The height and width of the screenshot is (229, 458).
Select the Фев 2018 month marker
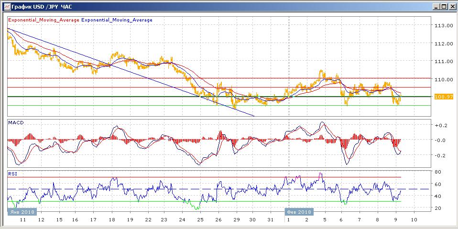[299, 212]
